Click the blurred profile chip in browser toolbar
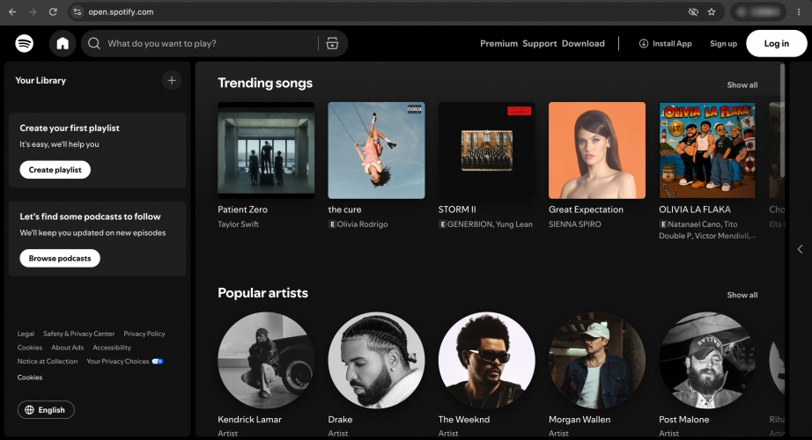 [757, 12]
